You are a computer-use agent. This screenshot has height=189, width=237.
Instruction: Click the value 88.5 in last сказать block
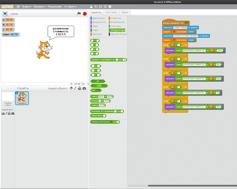coord(218,107)
